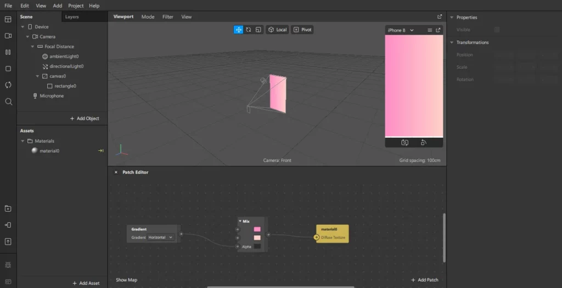Select the move/translate tool in viewport
The height and width of the screenshot is (288, 562).
click(x=238, y=30)
